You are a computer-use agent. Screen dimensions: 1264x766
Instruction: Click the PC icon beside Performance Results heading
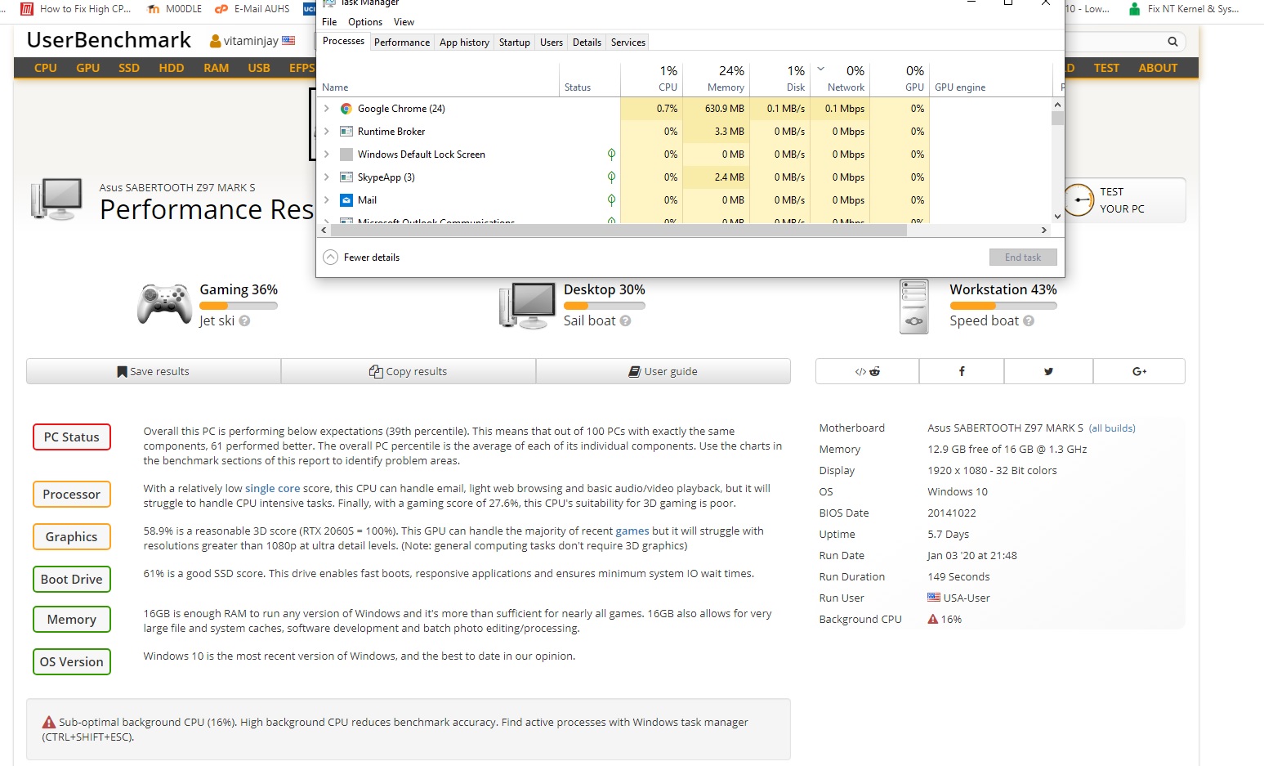[x=56, y=199]
